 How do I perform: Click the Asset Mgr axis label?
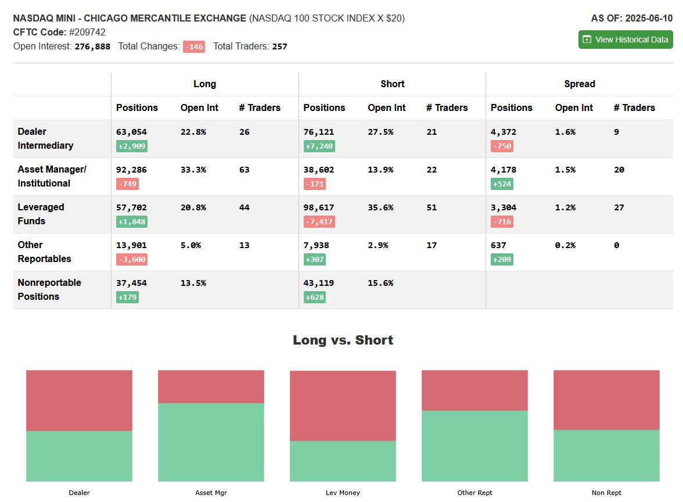[x=211, y=493]
